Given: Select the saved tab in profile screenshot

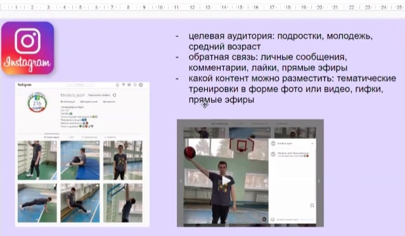Looking at the screenshot, I should tap(89, 137).
